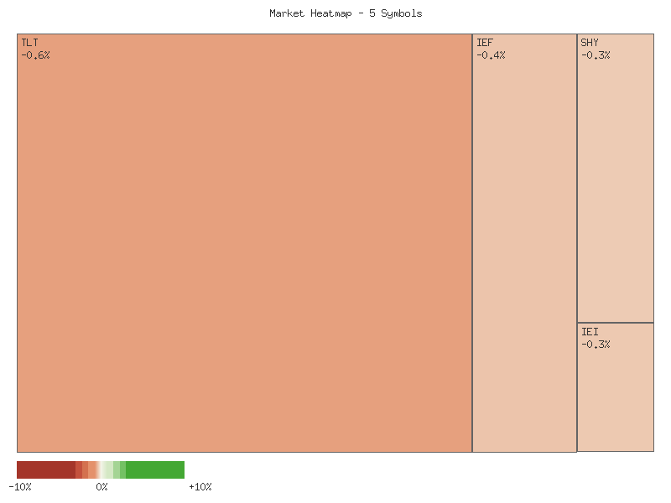Open the SHY tile details
This screenshot has width=671, height=503.
pyautogui.click(x=615, y=176)
